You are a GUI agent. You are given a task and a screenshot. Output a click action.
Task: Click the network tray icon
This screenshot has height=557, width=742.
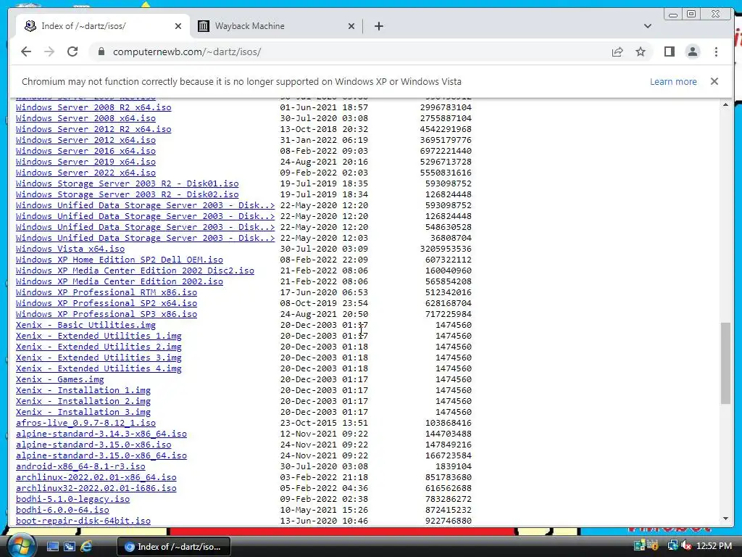pos(672,546)
